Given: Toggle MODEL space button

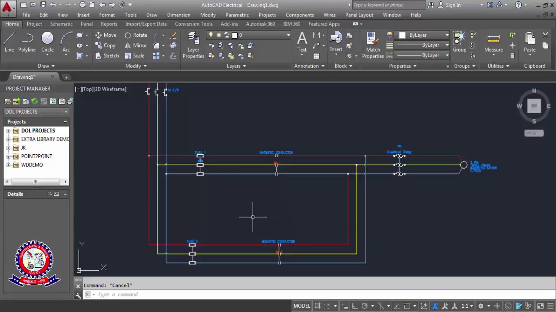Looking at the screenshot, I should (x=302, y=306).
